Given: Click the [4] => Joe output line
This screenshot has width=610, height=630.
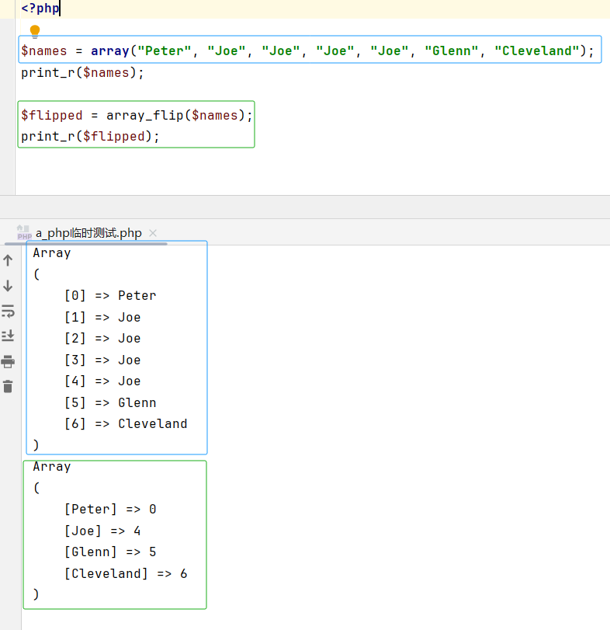Looking at the screenshot, I should point(102,381).
